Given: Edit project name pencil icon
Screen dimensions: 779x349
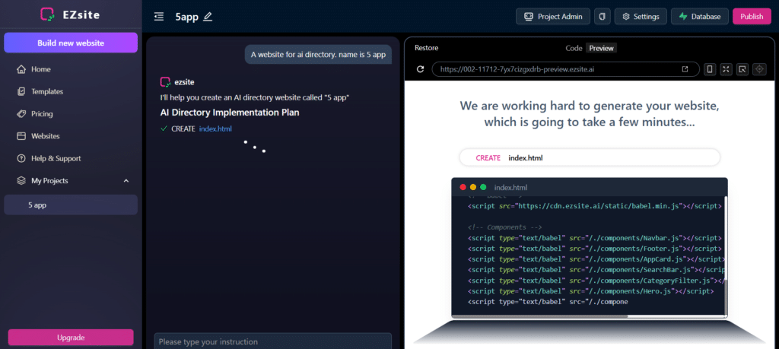Looking at the screenshot, I should click(x=208, y=17).
